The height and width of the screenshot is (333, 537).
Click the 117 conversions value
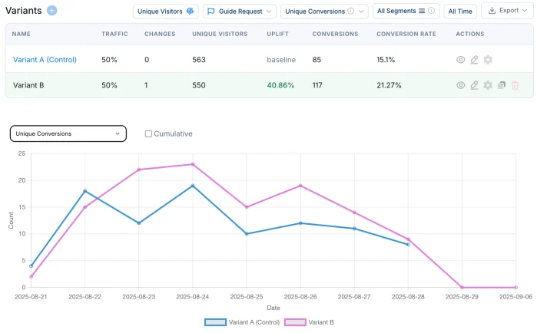[317, 85]
